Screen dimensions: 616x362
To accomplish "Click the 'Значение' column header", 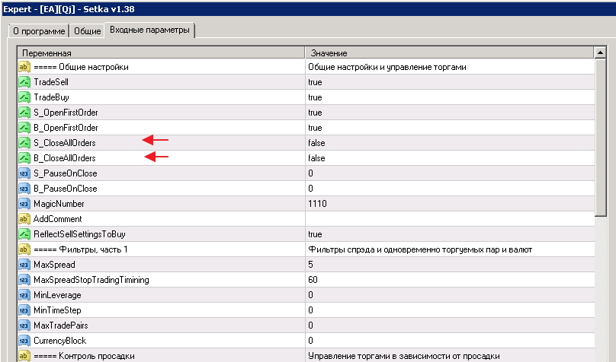I will [x=450, y=53].
